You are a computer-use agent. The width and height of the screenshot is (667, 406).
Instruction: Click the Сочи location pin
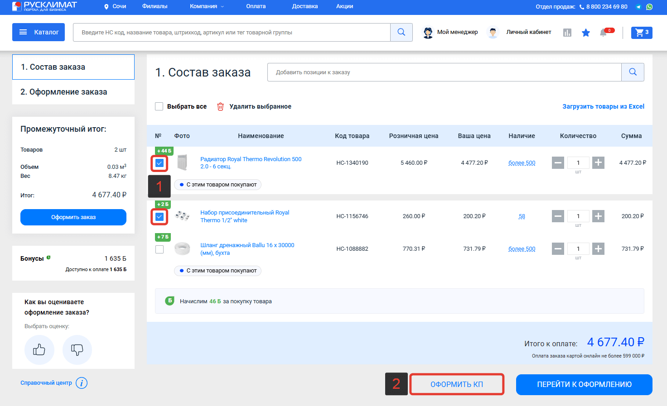(106, 7)
